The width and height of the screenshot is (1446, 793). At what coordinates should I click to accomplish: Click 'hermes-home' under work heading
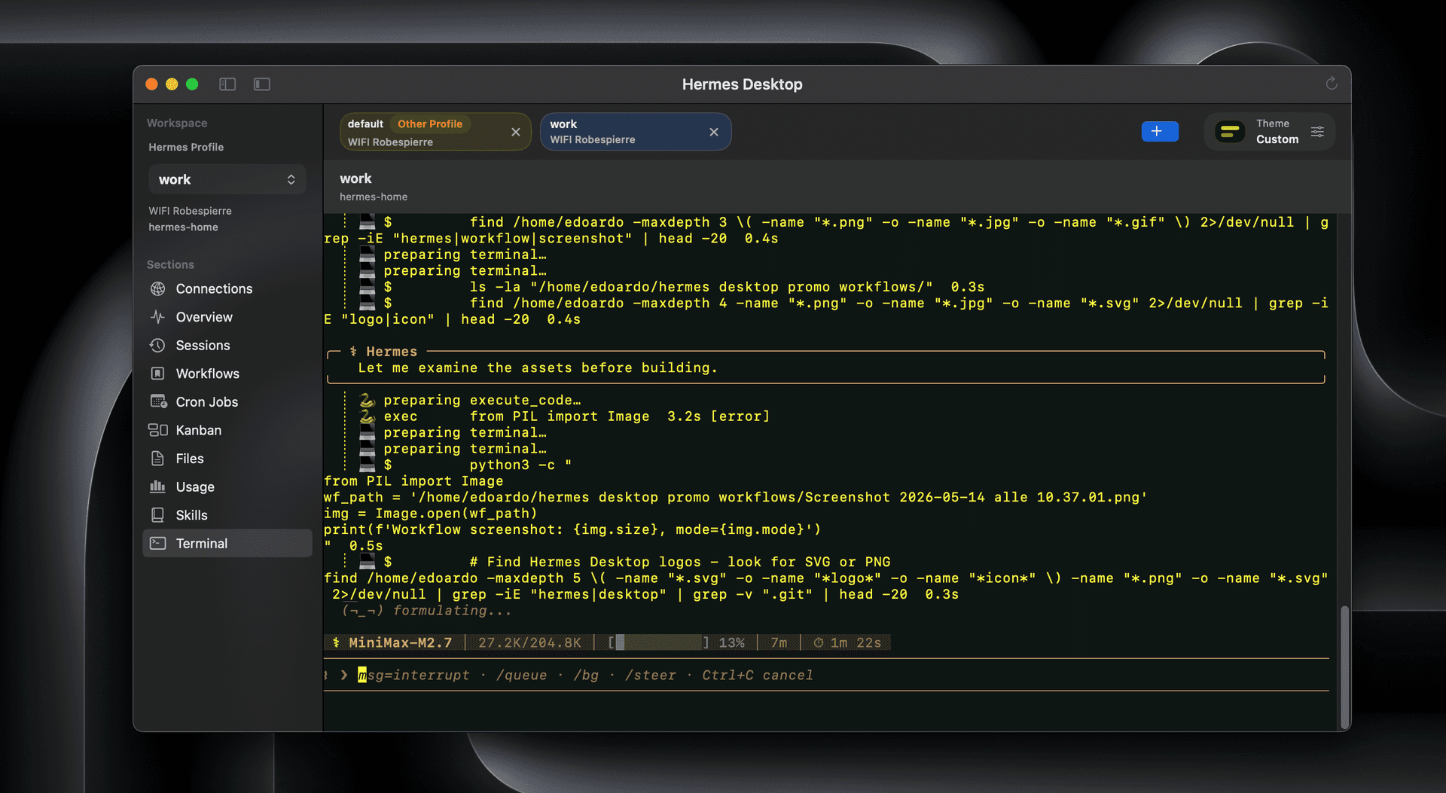coord(374,197)
